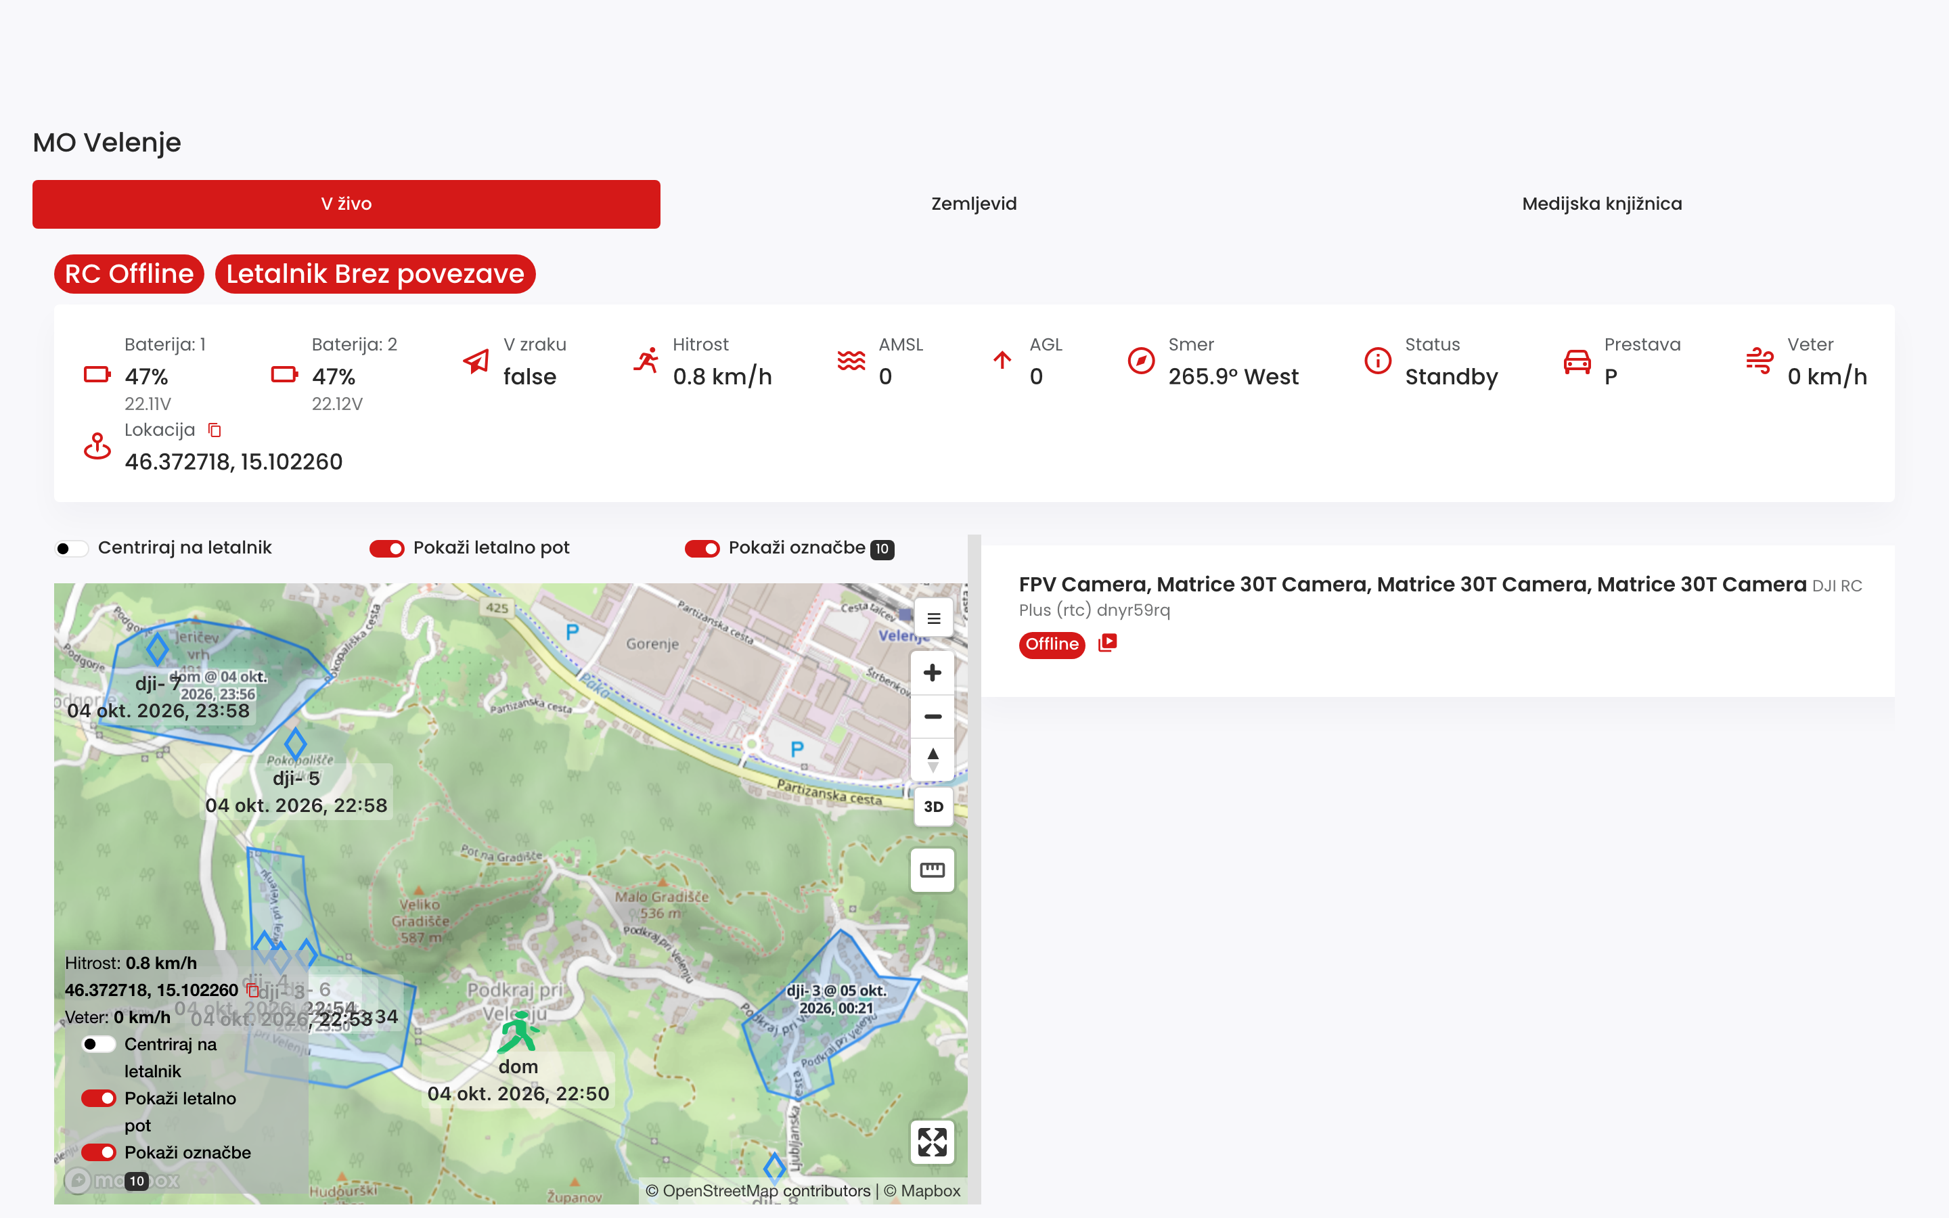This screenshot has height=1218, width=1949.
Task: Open the Medijska knjižnica tab
Action: (1602, 204)
